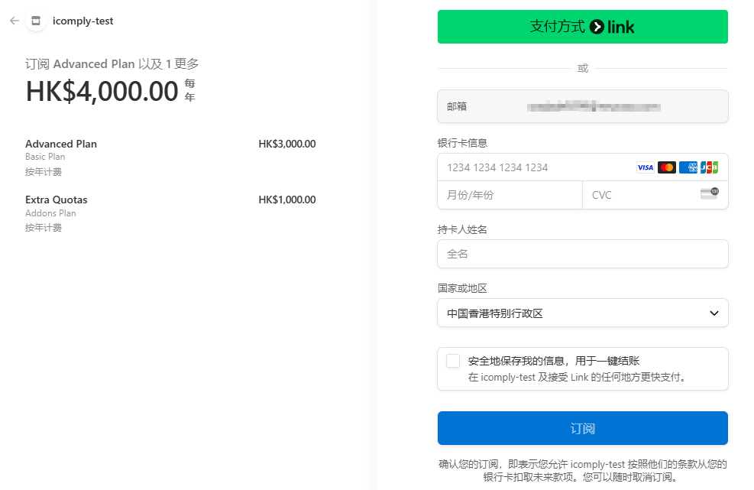
Task: Enable saving info for one-click checkout
Action: click(x=453, y=361)
